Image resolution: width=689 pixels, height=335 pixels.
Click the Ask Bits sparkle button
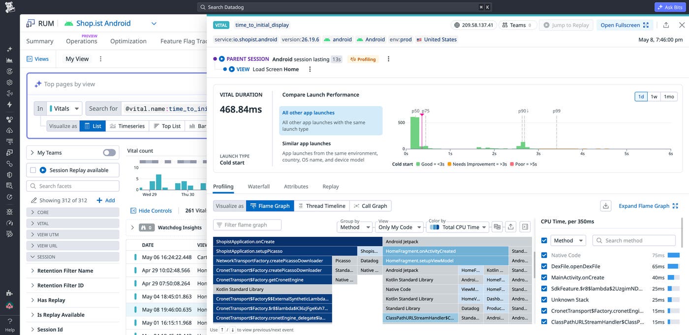coord(670,7)
